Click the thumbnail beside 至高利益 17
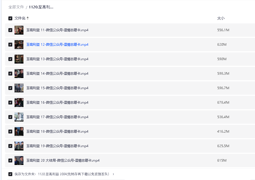255x180 pixels. pos(19,117)
